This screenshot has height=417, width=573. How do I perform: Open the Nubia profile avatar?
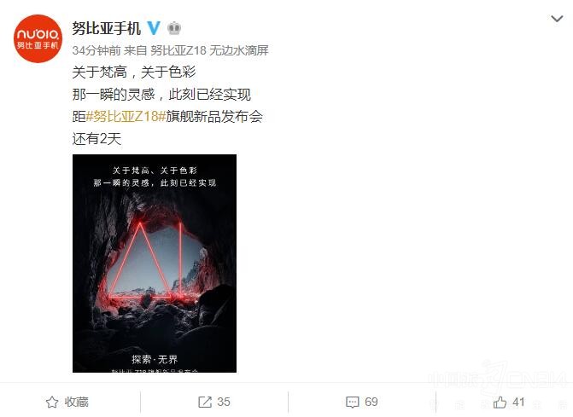tap(38, 38)
